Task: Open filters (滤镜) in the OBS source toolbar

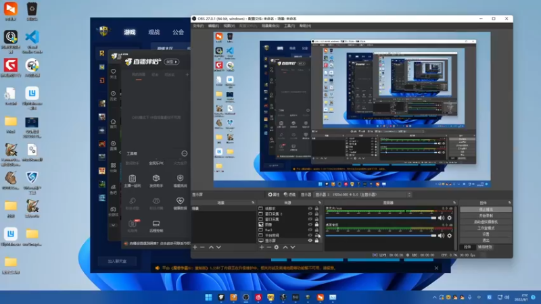Action: (289, 195)
